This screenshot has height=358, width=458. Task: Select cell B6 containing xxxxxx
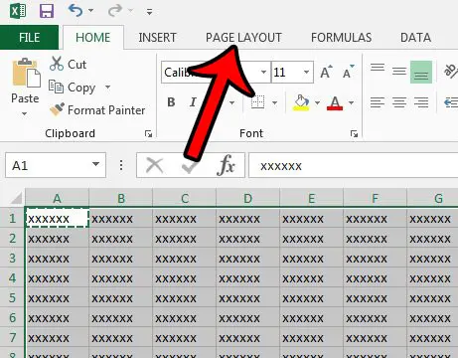tap(120, 317)
